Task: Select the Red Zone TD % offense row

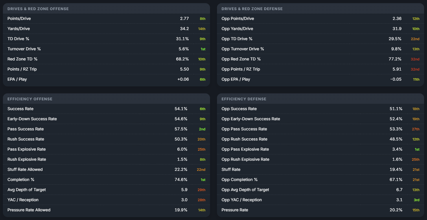Action: (x=106, y=59)
